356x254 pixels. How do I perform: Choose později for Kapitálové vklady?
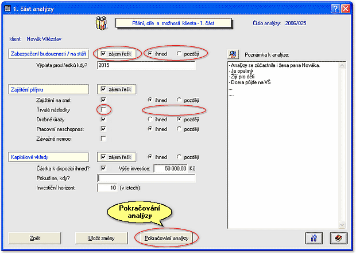pos(180,157)
